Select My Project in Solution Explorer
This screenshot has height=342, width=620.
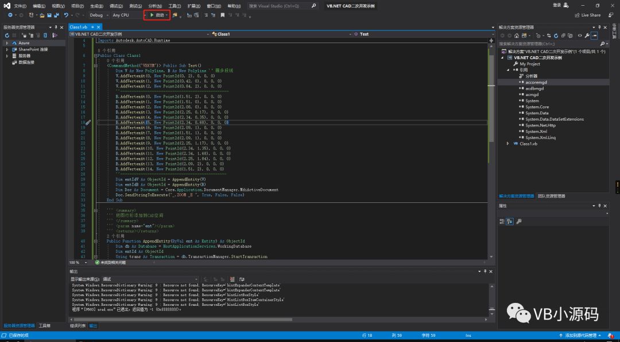(529, 64)
